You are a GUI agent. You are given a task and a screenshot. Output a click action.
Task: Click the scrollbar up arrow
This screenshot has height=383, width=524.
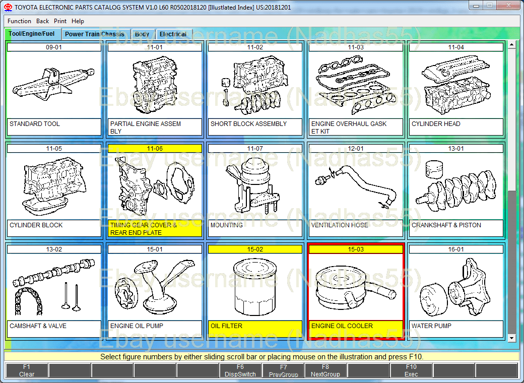512,45
